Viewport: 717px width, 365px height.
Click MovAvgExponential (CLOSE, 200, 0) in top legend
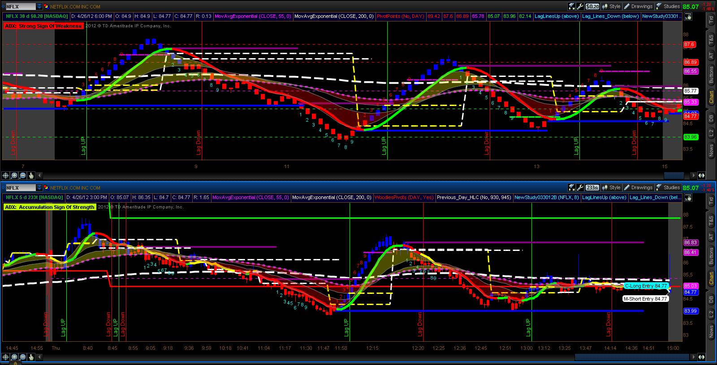(334, 16)
